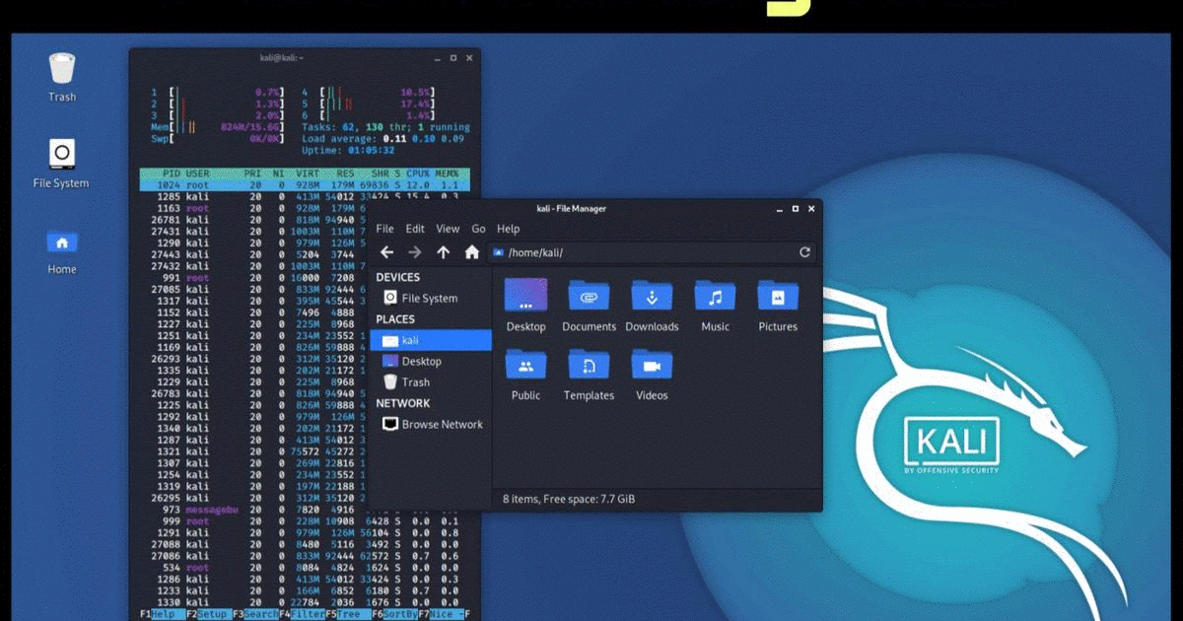
Task: Click F3 Search in htop
Action: point(255,614)
